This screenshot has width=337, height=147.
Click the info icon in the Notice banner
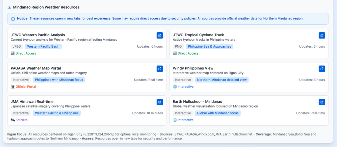(x=13, y=19)
